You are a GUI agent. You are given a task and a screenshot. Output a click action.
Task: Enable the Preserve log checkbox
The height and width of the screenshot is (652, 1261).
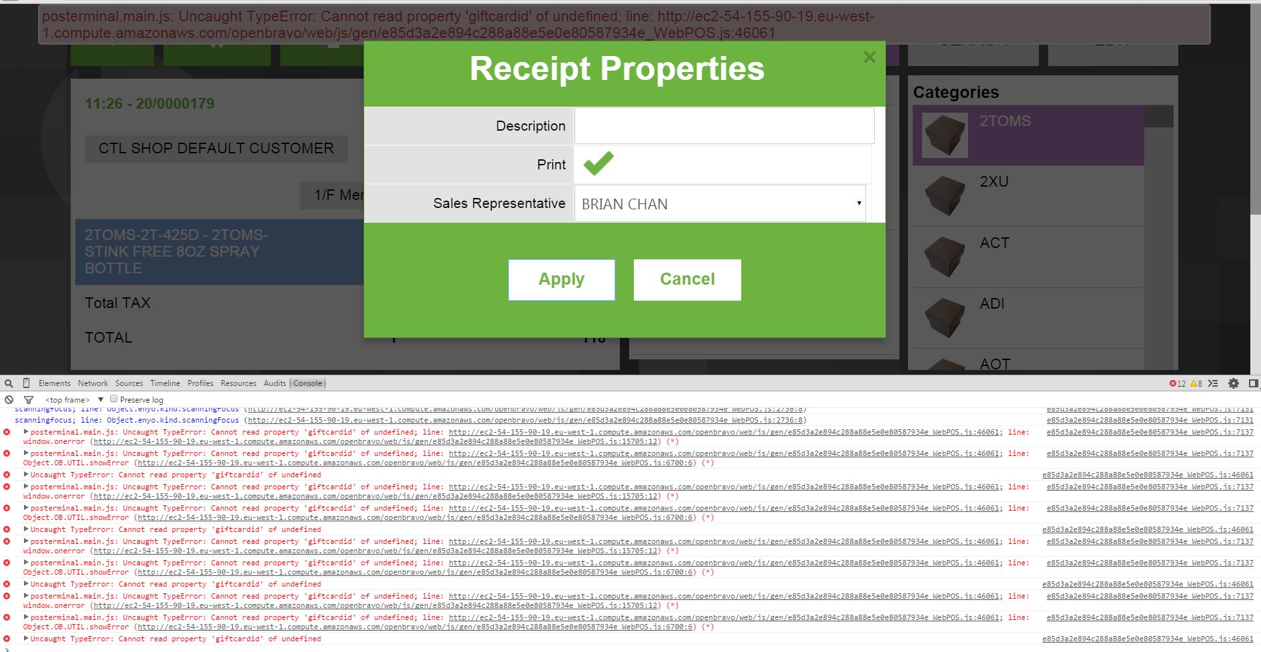[x=113, y=399]
